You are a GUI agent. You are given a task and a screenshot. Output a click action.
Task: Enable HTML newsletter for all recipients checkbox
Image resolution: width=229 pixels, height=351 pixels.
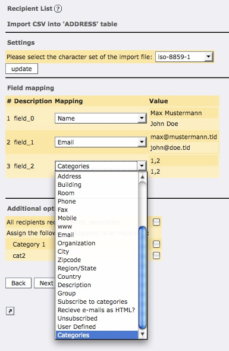pos(156,222)
